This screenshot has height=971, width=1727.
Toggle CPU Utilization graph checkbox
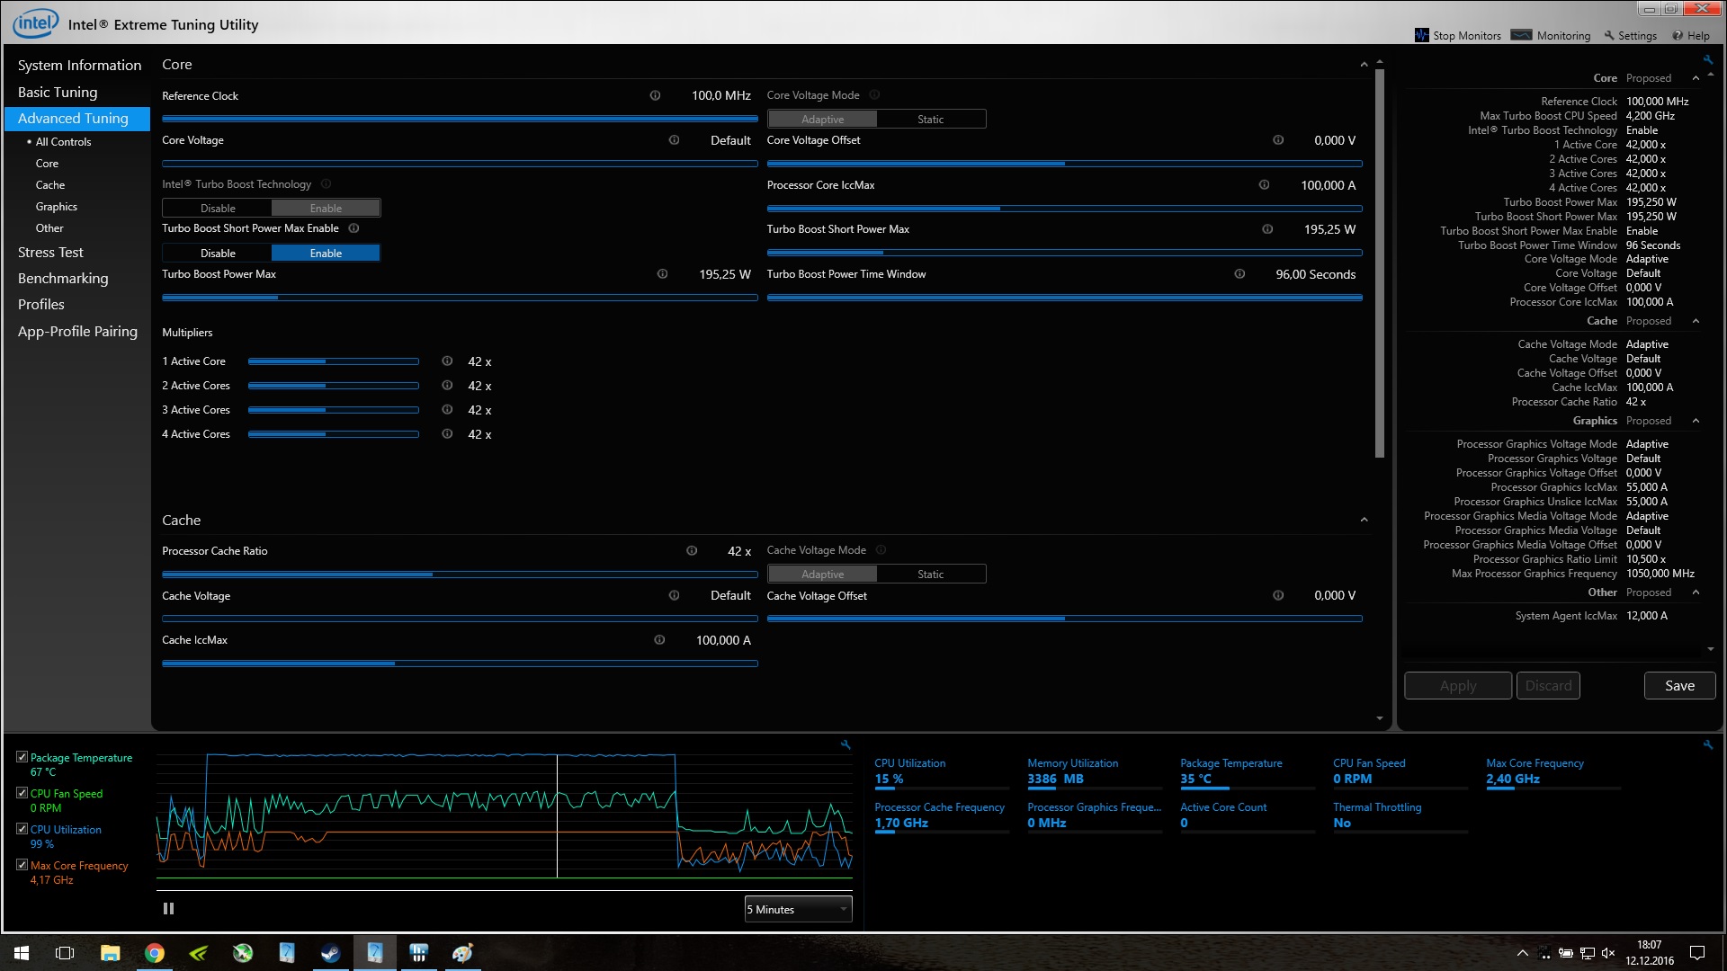(22, 829)
